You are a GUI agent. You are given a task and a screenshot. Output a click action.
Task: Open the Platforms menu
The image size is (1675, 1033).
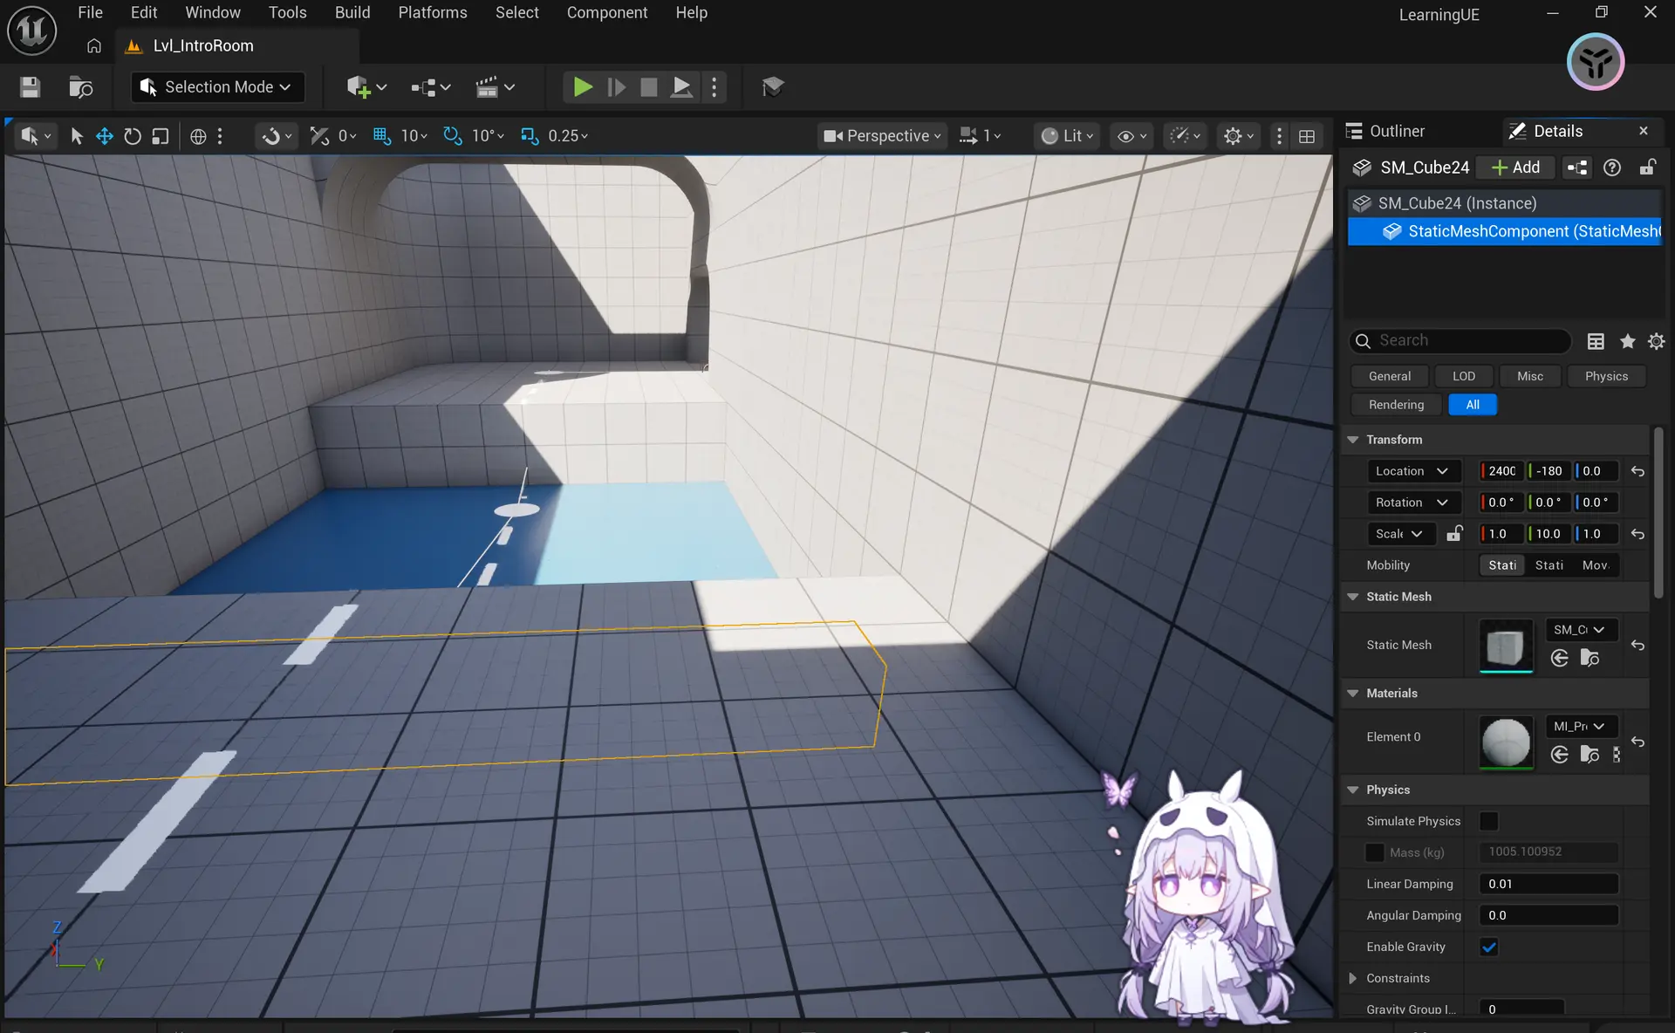pyautogui.click(x=433, y=13)
